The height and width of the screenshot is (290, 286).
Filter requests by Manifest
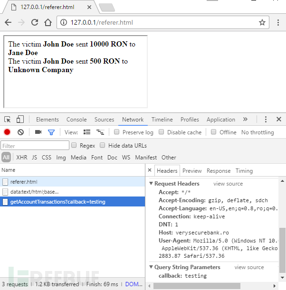(146, 158)
